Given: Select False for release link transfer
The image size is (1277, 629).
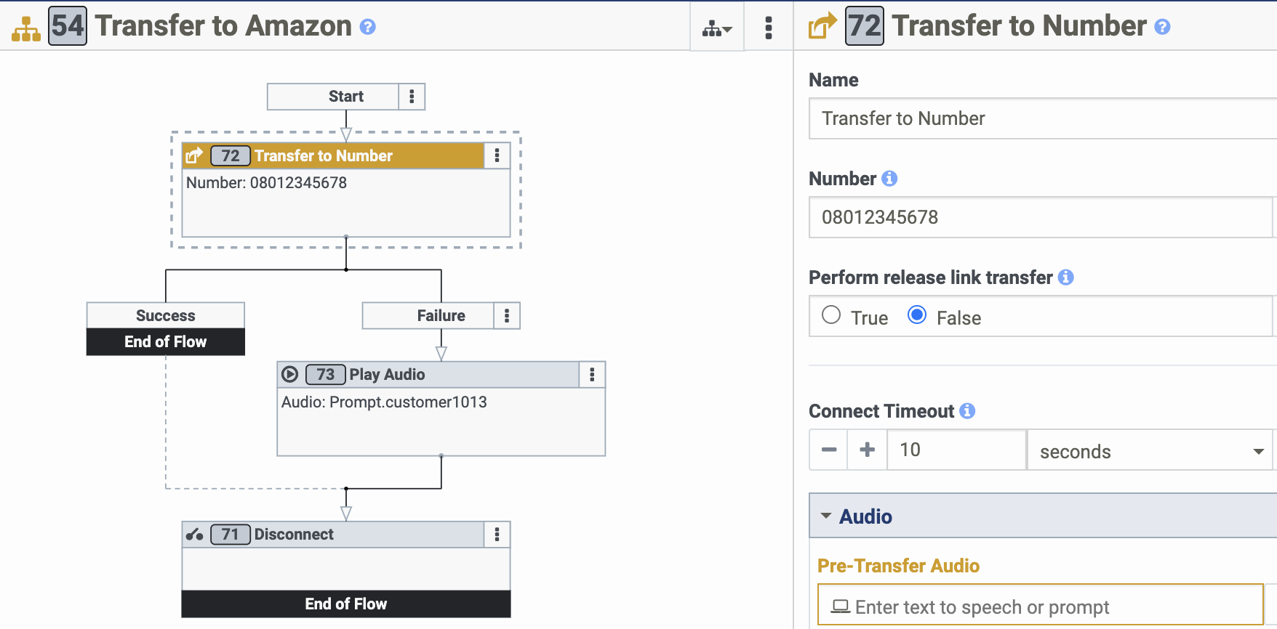Looking at the screenshot, I should (917, 315).
